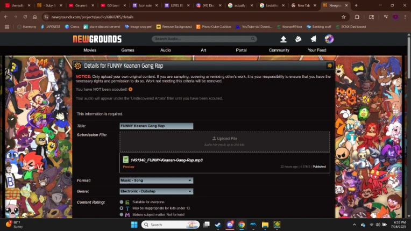411x231 pixels.
Task: Go back to previous page
Action: [x=6, y=17]
